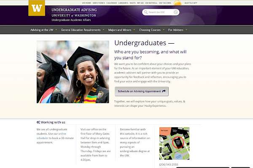Visit the UW Tacoma link
The width and height of the screenshot is (253, 168).
165,3
